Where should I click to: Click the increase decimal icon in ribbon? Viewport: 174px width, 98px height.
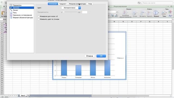[112, 16]
